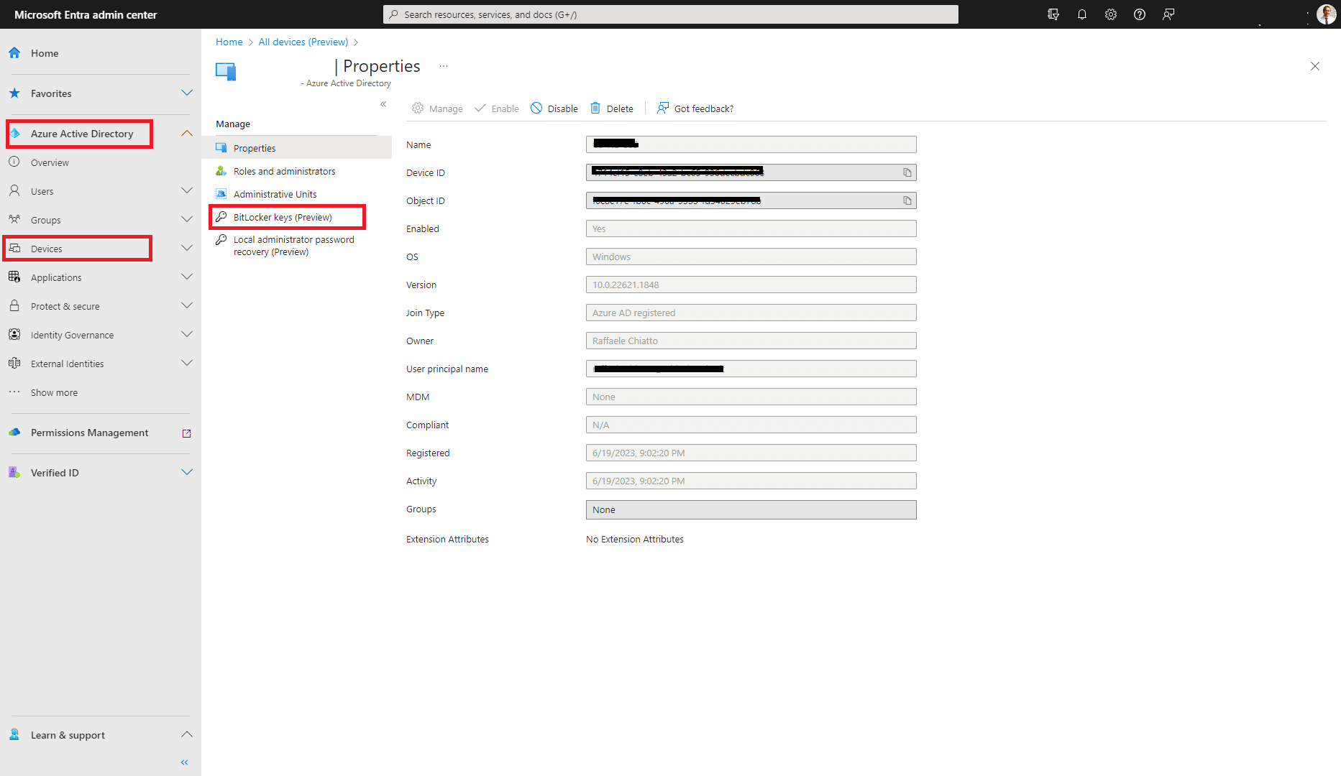The image size is (1341, 776).
Task: Click the Disable toolbar button
Action: click(x=554, y=108)
